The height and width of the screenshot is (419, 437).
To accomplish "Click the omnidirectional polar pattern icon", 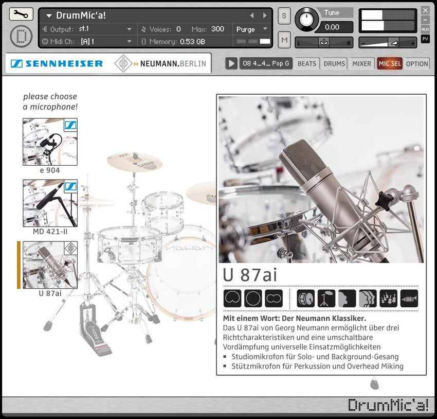I will click(x=253, y=298).
